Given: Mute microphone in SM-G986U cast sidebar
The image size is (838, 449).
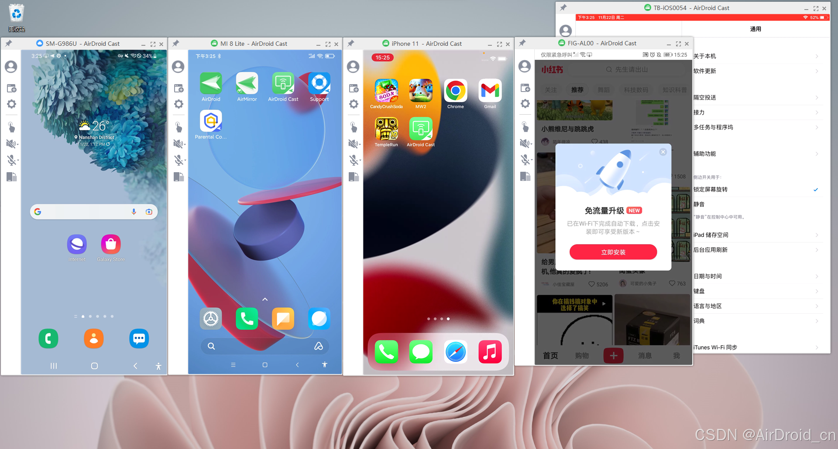Looking at the screenshot, I should tap(12, 160).
